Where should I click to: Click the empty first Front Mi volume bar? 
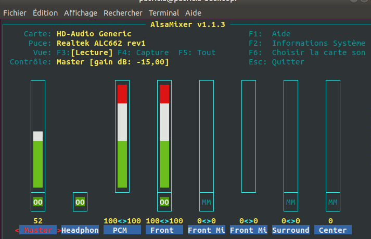point(207,136)
